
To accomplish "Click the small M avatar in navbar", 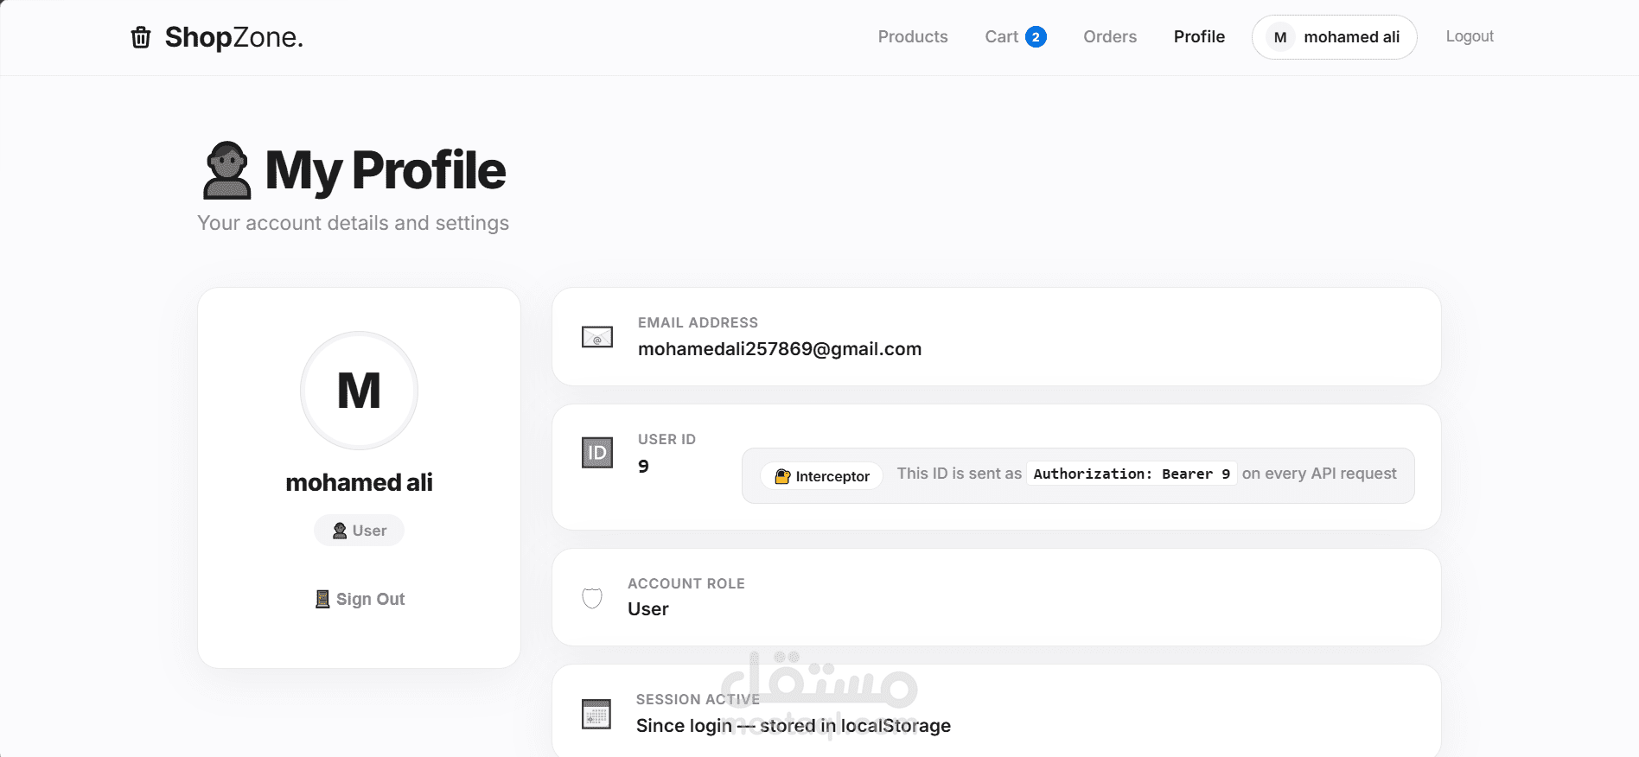I will (x=1280, y=37).
